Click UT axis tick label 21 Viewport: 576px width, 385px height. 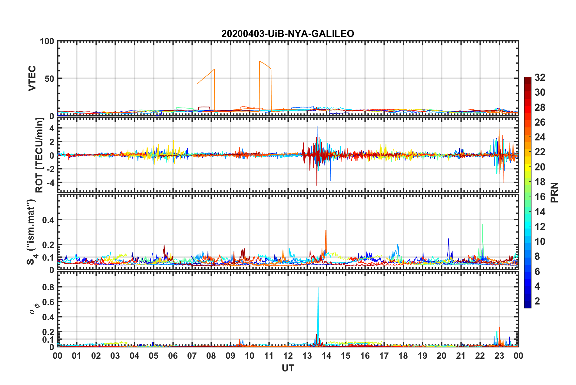click(461, 356)
